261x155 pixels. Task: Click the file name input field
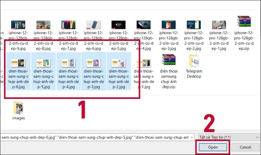[97, 137]
